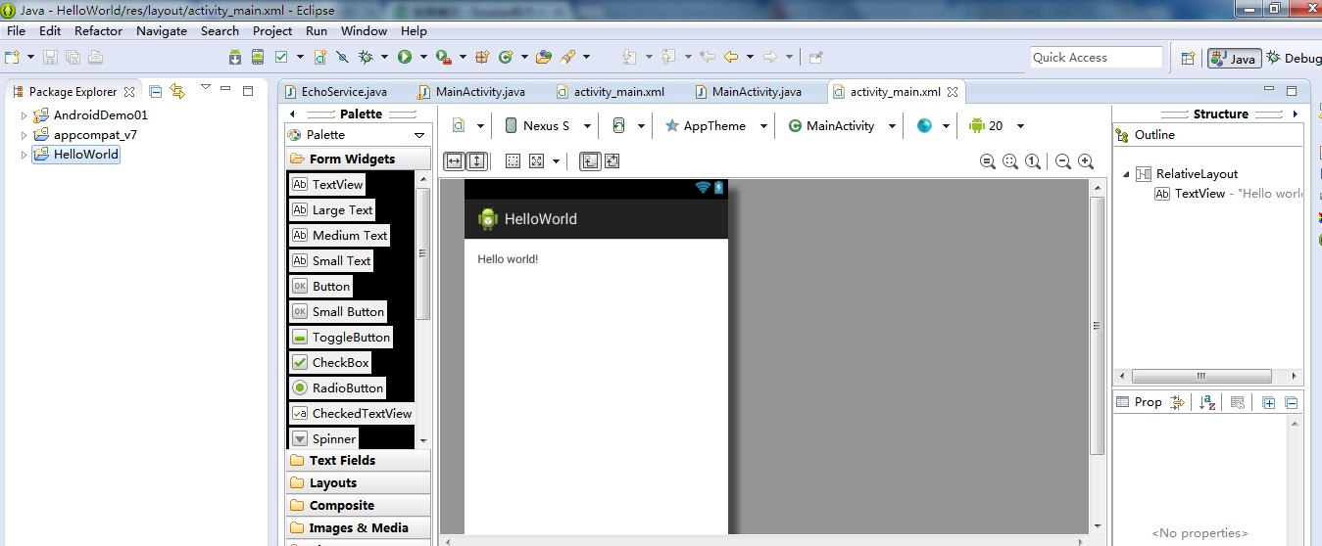Click the Outline horizontal scrollbar

(1201, 376)
